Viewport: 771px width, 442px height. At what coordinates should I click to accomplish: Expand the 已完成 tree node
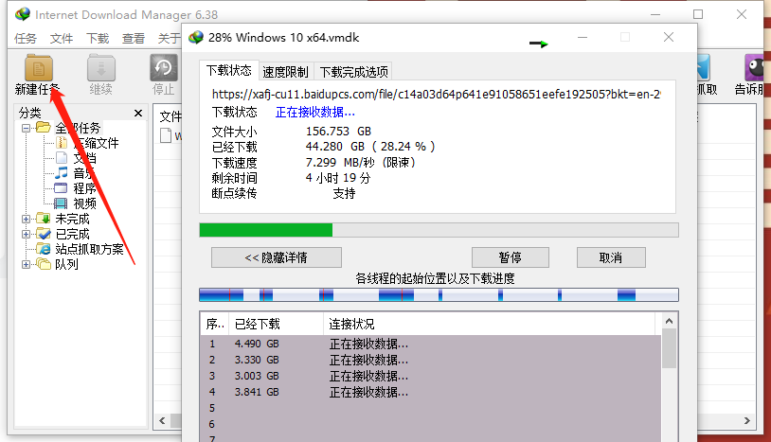27,235
